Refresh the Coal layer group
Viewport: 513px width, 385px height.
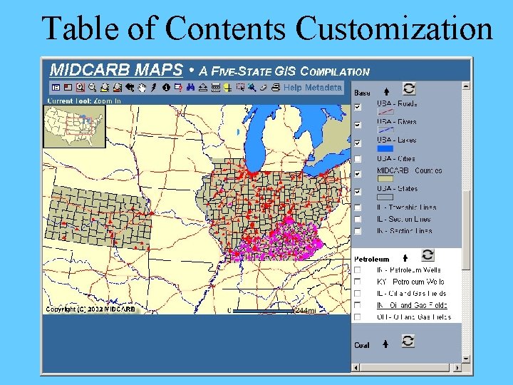tap(408, 341)
